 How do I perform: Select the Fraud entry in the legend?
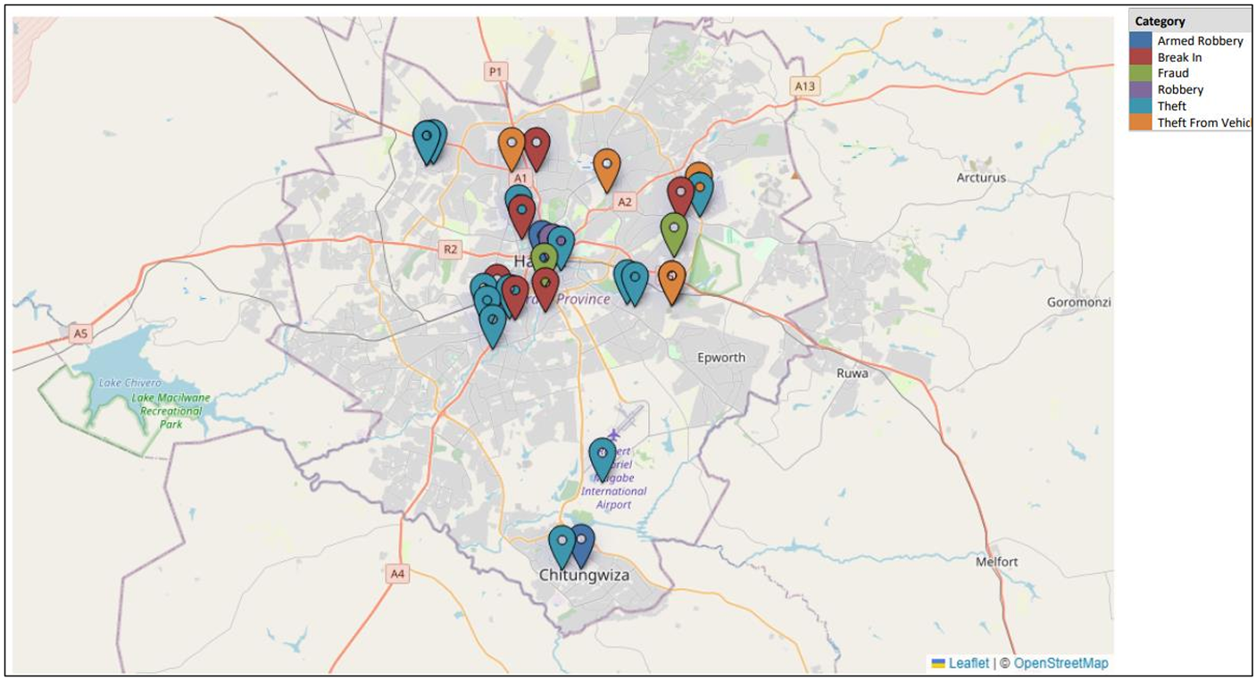1174,73
